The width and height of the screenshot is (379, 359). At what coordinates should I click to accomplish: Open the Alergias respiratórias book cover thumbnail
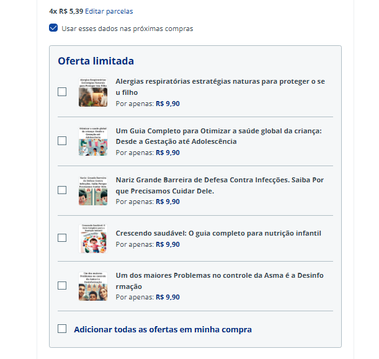click(x=93, y=92)
